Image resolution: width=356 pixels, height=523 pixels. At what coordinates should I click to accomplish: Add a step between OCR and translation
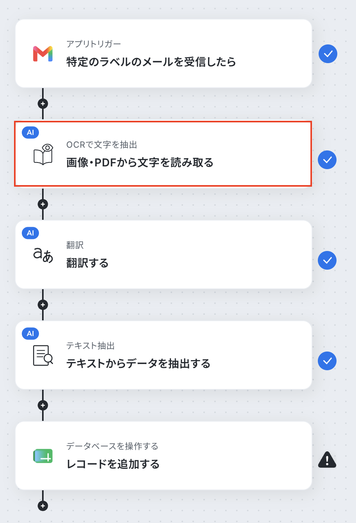pyautogui.click(x=43, y=204)
